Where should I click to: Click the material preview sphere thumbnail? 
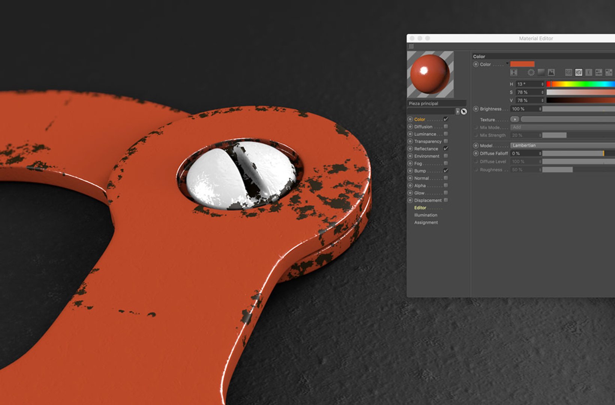(430, 74)
